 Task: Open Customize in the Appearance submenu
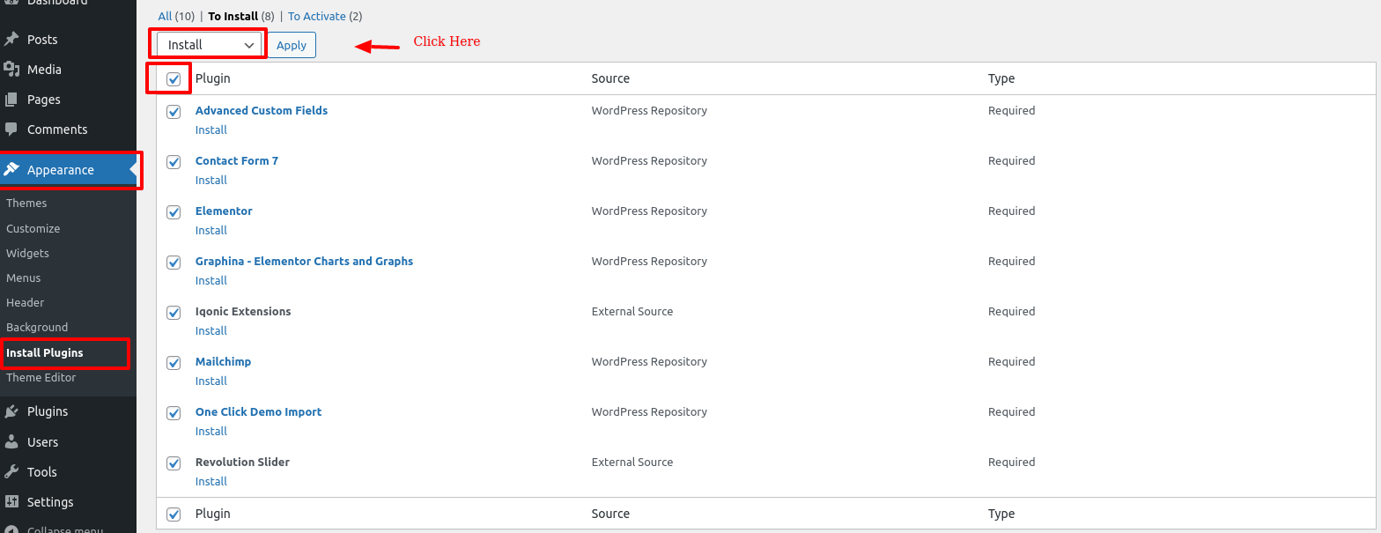pyautogui.click(x=33, y=228)
